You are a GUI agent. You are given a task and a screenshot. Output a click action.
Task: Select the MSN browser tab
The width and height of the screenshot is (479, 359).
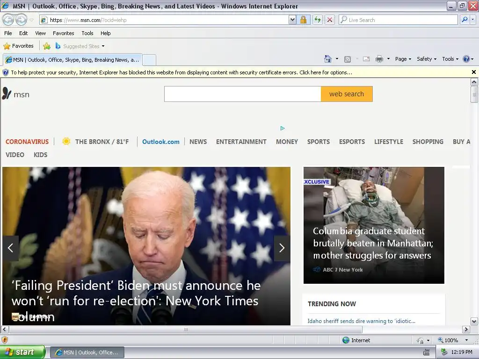(73, 60)
